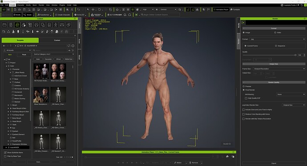Toggle Filter by Base Type checkbox
The height and width of the screenshot is (166, 307).
tap(5, 156)
